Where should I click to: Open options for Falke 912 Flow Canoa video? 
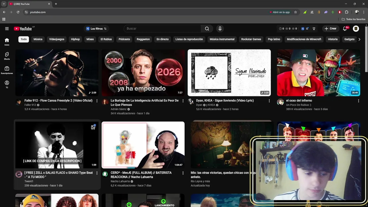click(97, 101)
